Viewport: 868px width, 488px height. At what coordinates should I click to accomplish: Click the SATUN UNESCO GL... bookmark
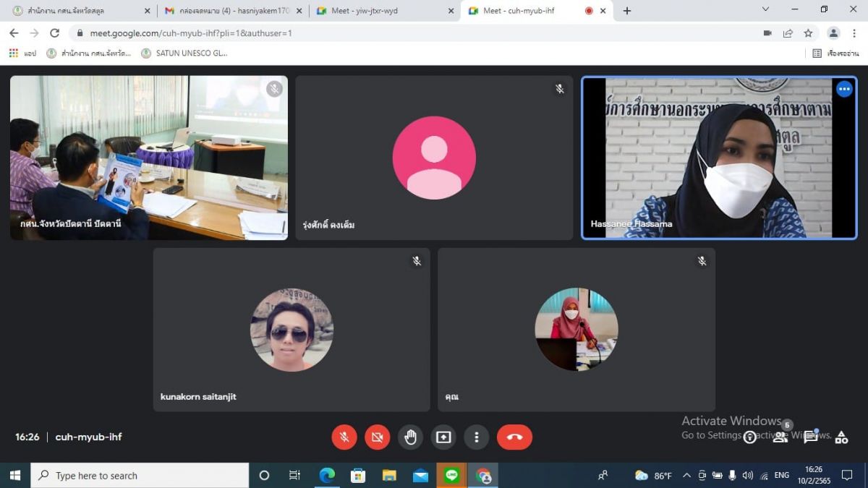pos(184,53)
